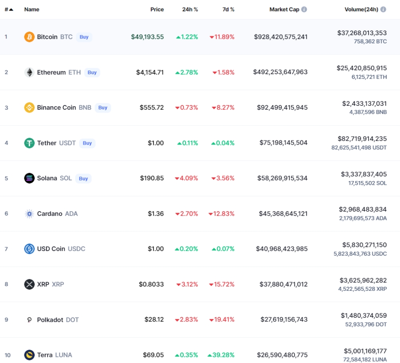400x363 pixels.
Task: Click the Binance Coin logo icon
Action: (x=29, y=107)
